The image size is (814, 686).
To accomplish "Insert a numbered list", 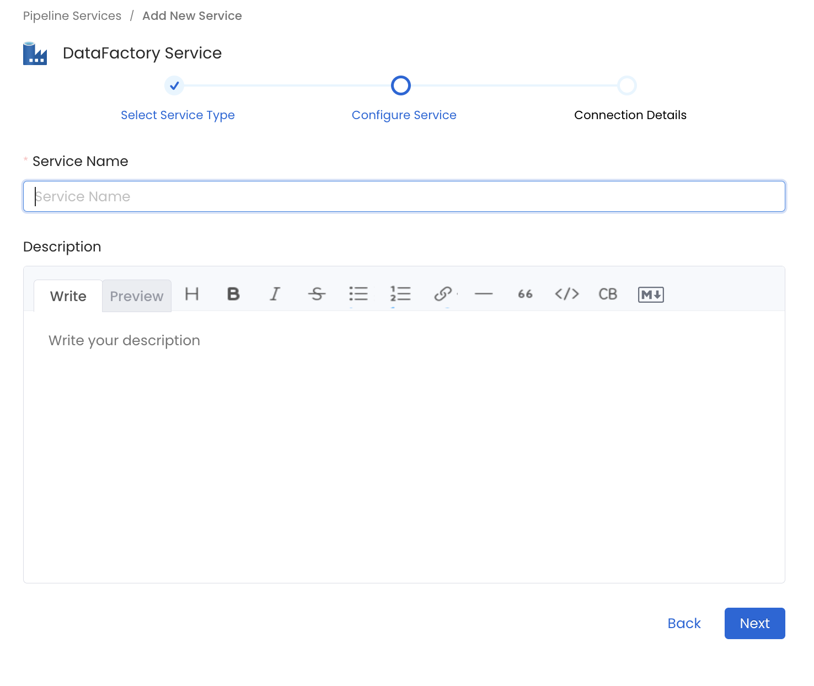I will click(x=400, y=294).
